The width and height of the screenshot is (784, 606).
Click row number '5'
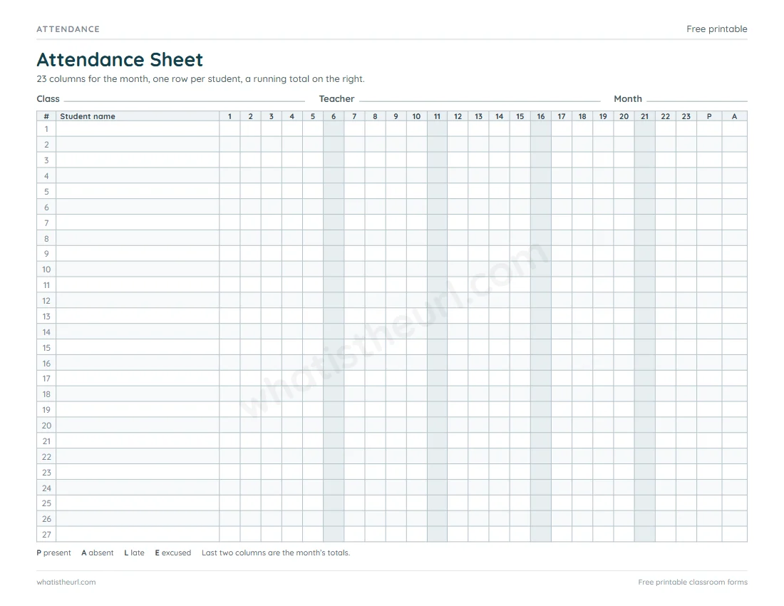point(46,192)
